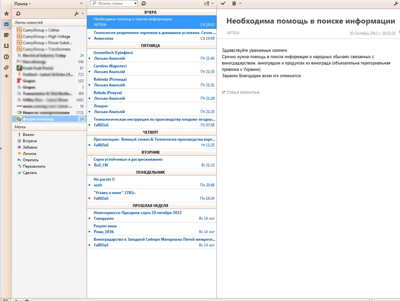Select Новости электротехники feed

click(x=49, y=112)
